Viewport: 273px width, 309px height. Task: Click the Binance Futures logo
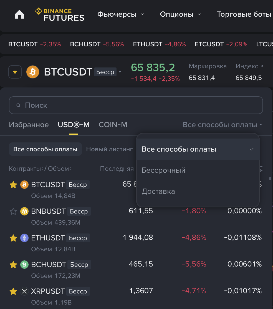pyautogui.click(x=60, y=15)
